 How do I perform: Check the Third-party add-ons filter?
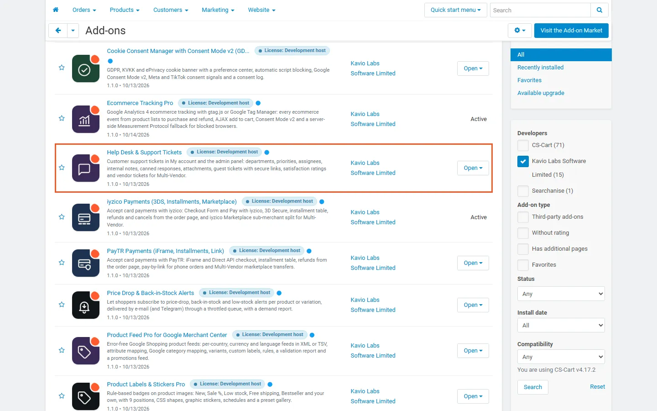tap(523, 217)
